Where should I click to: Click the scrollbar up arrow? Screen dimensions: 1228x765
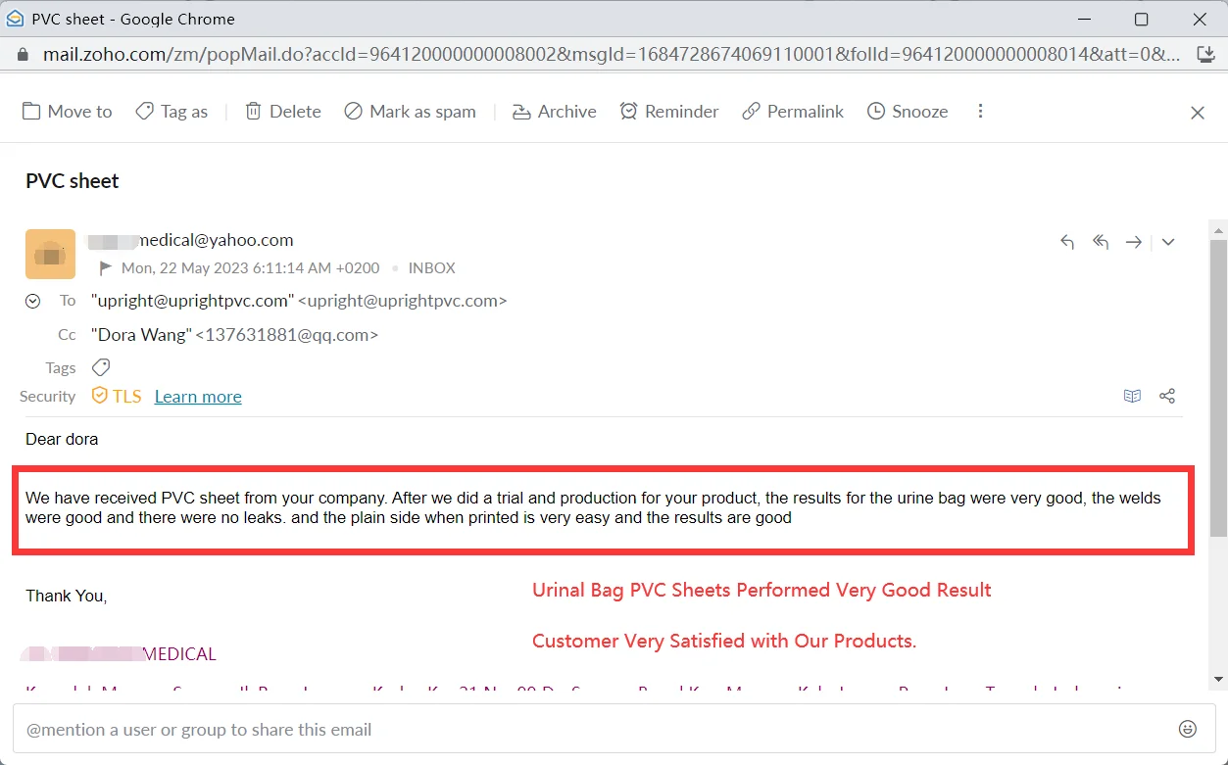1219,230
